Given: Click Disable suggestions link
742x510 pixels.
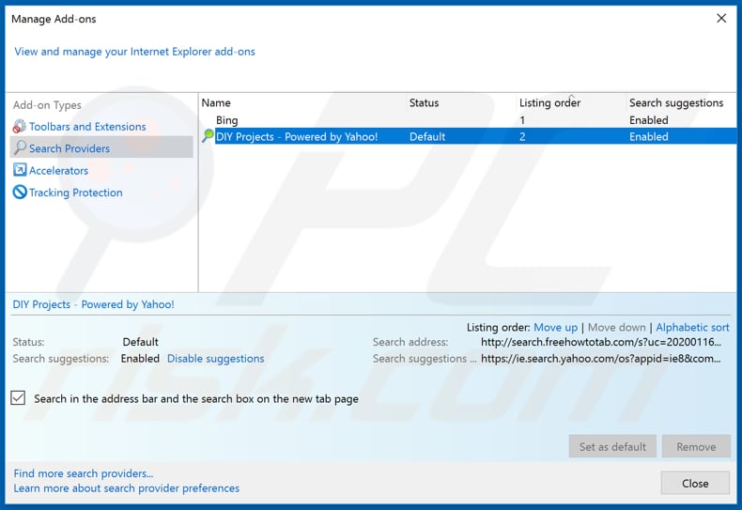Looking at the screenshot, I should pyautogui.click(x=216, y=359).
